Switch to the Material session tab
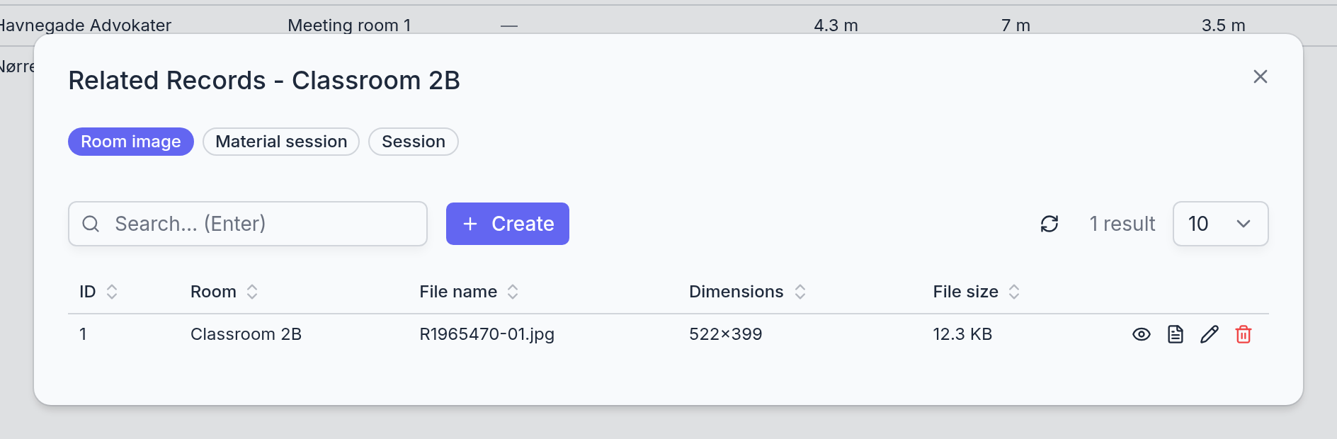This screenshot has height=439, width=1337. (x=281, y=142)
